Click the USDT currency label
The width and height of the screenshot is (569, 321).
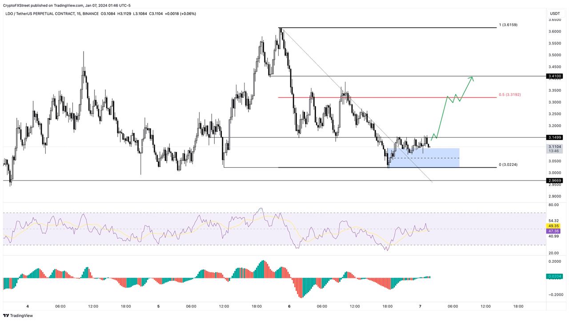[555, 13]
